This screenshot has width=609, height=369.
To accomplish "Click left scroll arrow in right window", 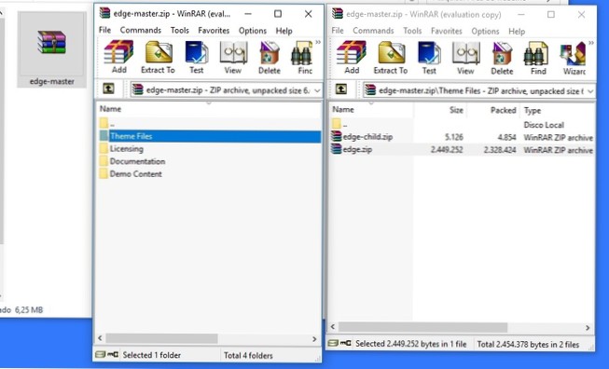I will (332, 327).
